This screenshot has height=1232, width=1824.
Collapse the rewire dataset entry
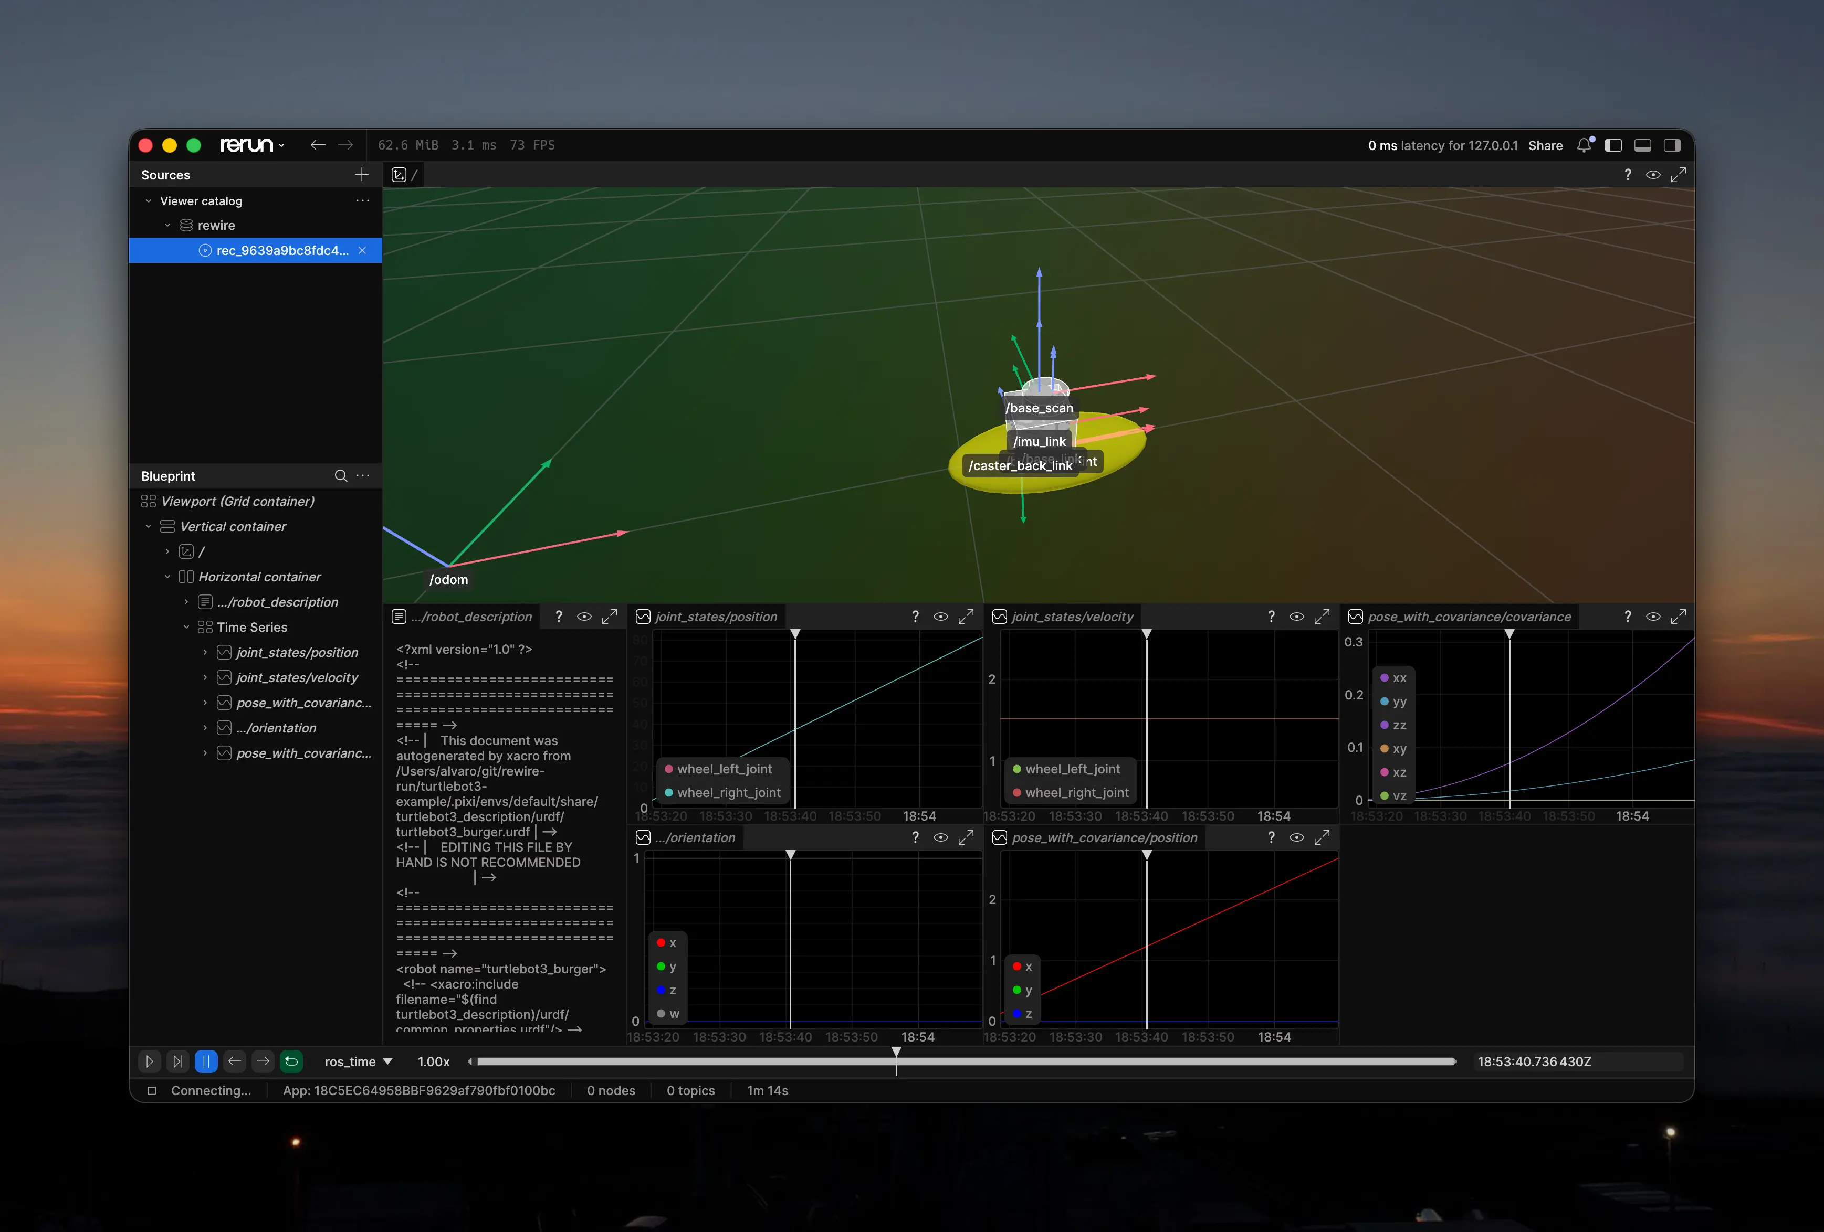167,225
